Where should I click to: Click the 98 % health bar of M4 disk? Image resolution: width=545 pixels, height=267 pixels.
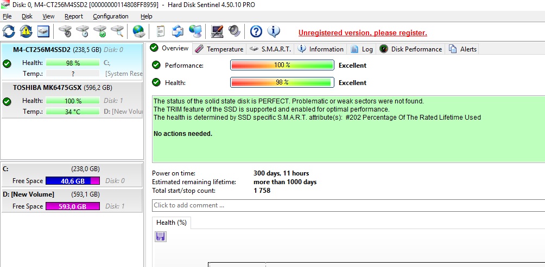click(73, 63)
